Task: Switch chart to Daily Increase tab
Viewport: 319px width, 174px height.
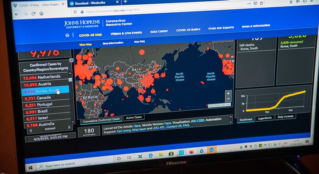Action: tap(285, 116)
